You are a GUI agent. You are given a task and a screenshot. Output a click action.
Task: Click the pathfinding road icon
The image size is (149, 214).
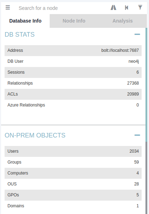(113, 7)
